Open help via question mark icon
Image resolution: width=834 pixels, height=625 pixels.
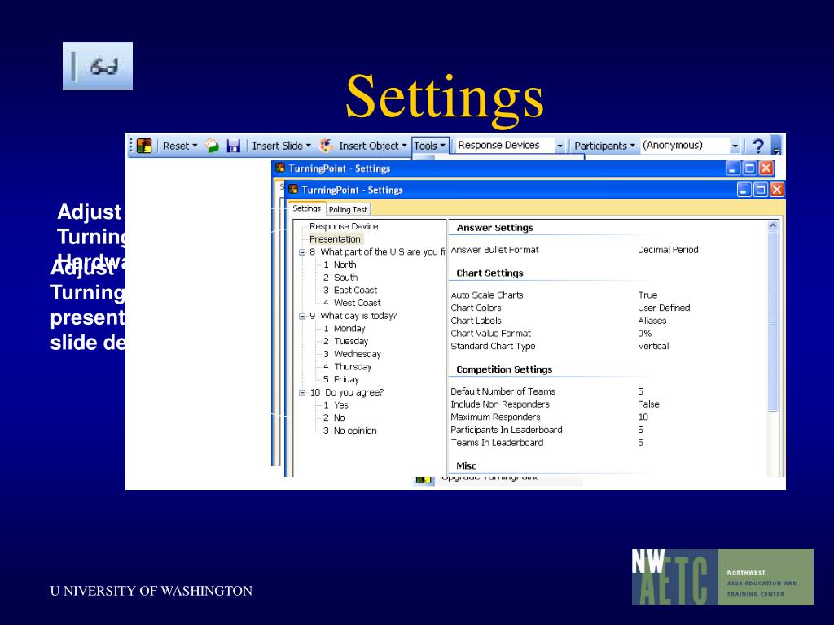click(x=758, y=146)
